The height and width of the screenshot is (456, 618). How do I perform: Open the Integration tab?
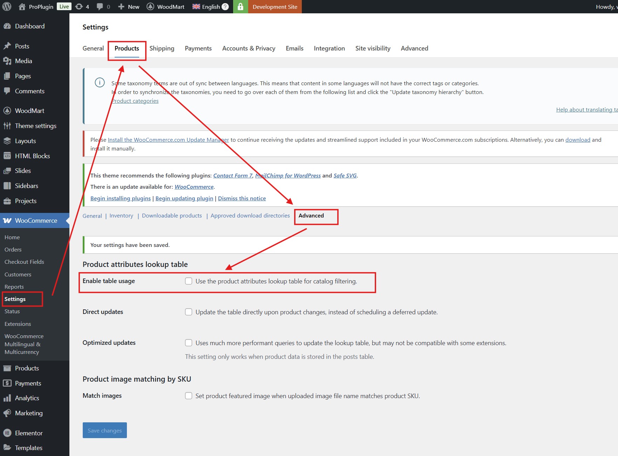[x=330, y=48]
